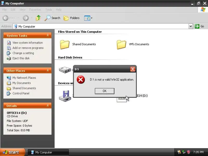Open My Documents in Other Places
208x156 pixels.
coord(22,83)
